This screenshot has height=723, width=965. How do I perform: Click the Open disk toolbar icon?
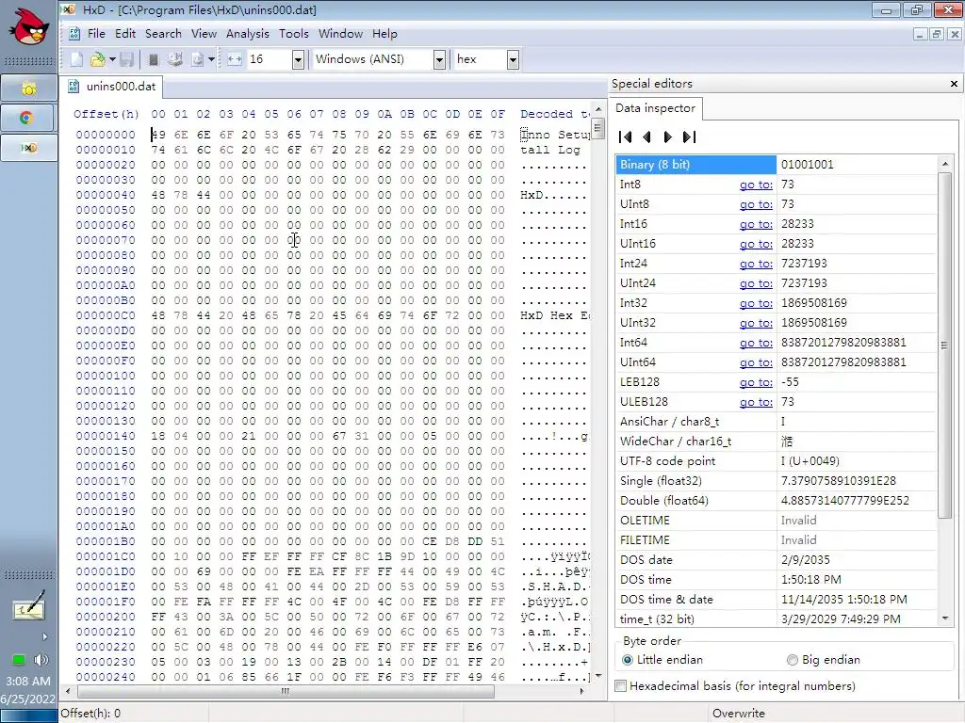174,59
